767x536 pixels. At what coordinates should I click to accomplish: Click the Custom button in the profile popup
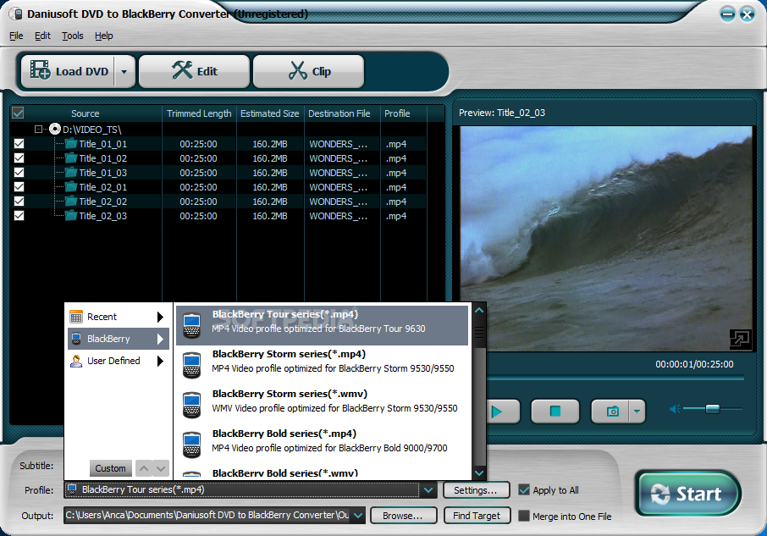click(x=111, y=468)
